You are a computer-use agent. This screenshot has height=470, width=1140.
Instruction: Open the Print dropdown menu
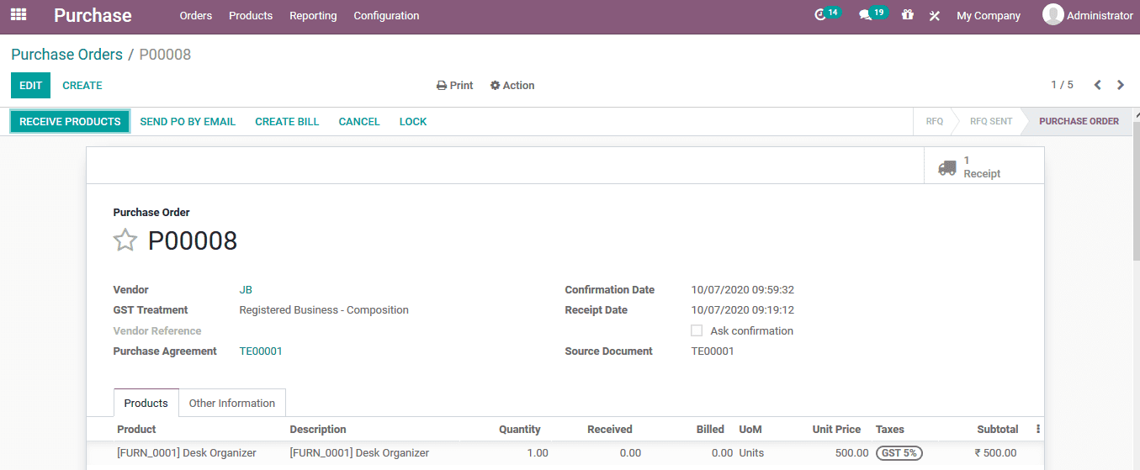(x=454, y=86)
